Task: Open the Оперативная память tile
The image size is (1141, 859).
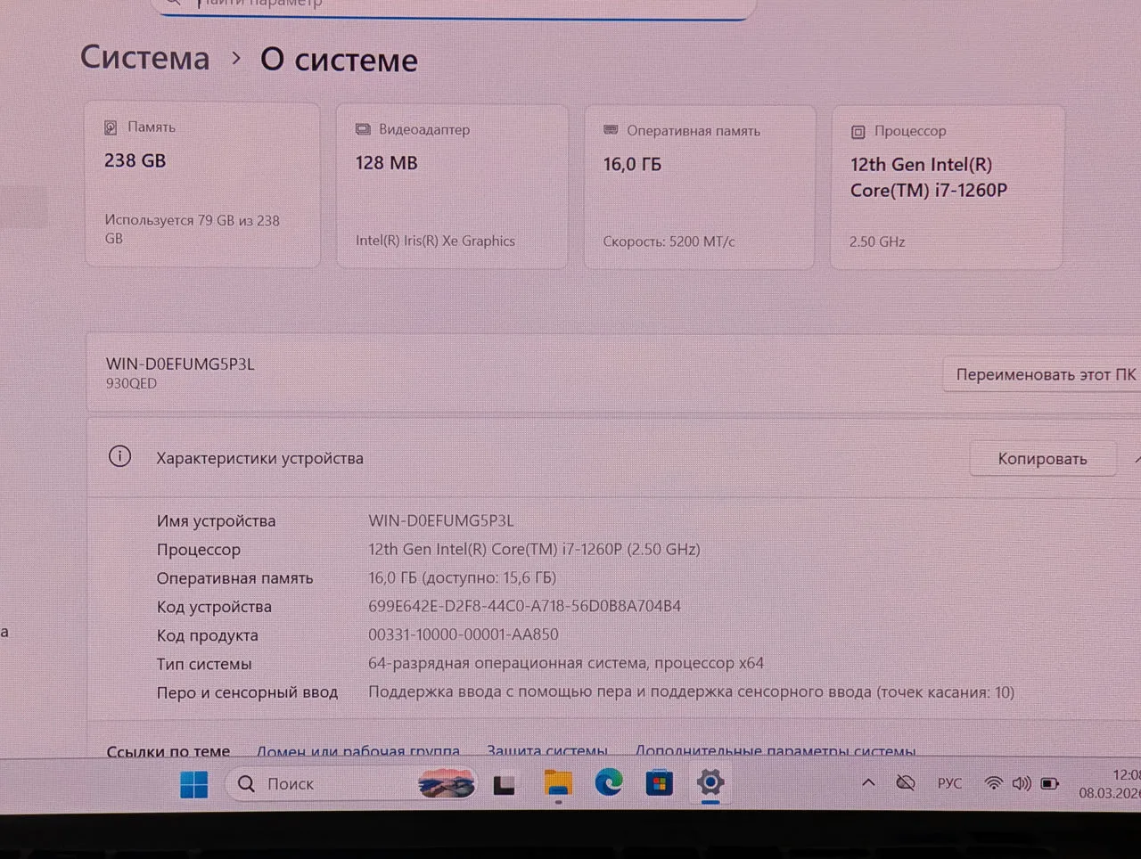Action: (x=700, y=187)
